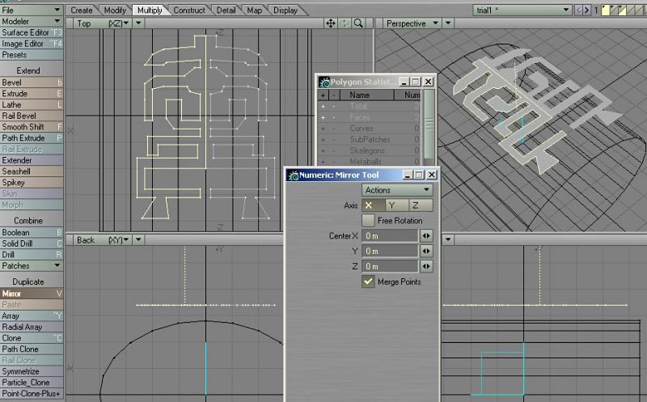Open the trial1 object dropdown
Image resolution: width=647 pixels, height=402 pixels.
click(522, 11)
